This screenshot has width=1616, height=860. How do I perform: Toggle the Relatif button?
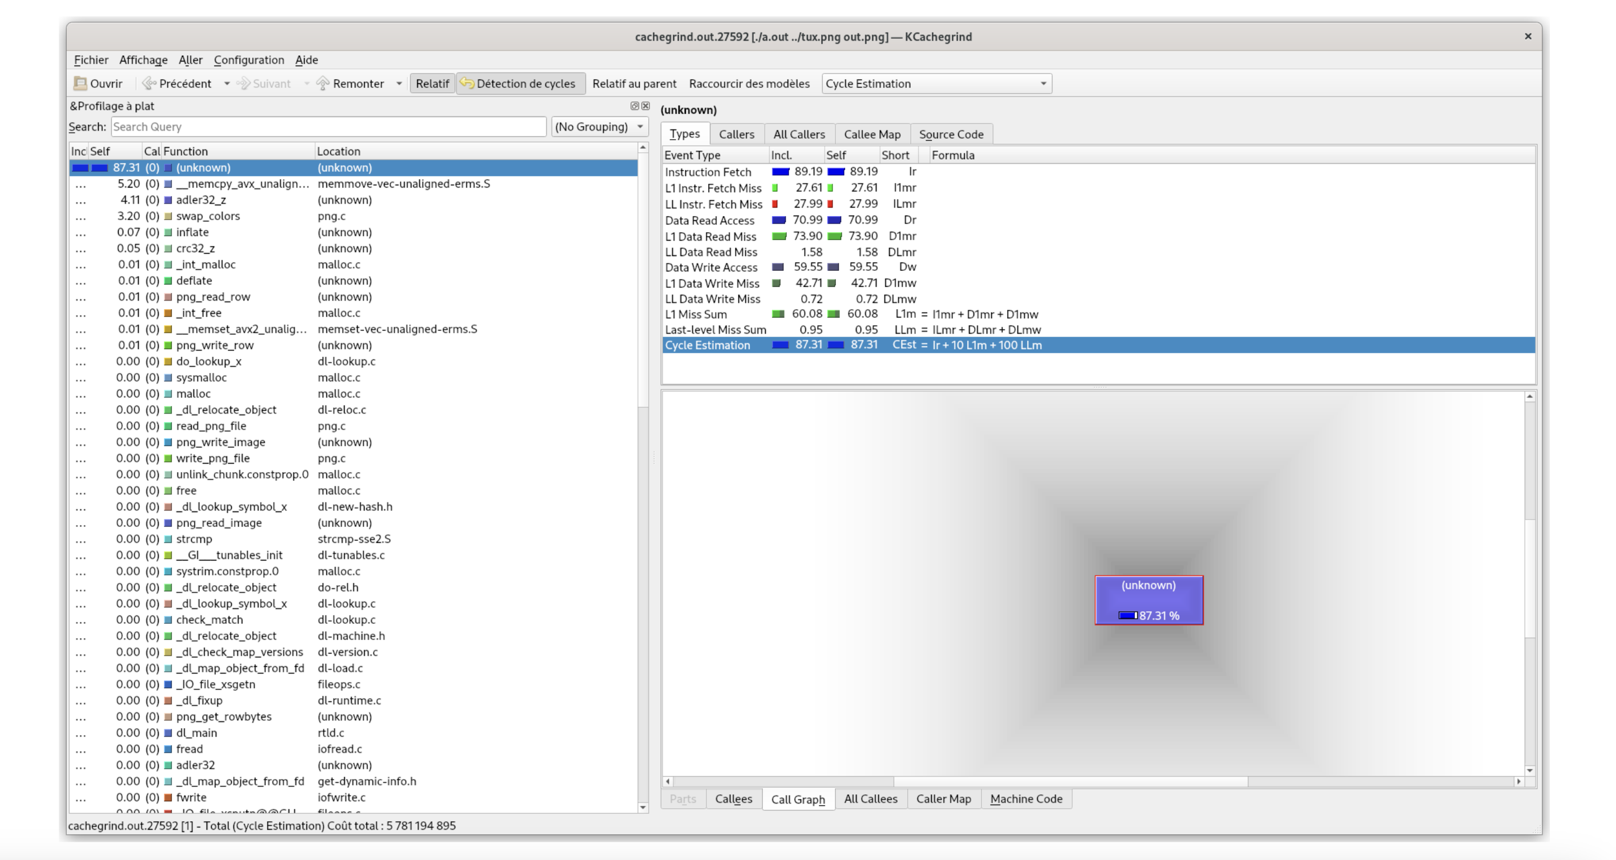point(432,83)
